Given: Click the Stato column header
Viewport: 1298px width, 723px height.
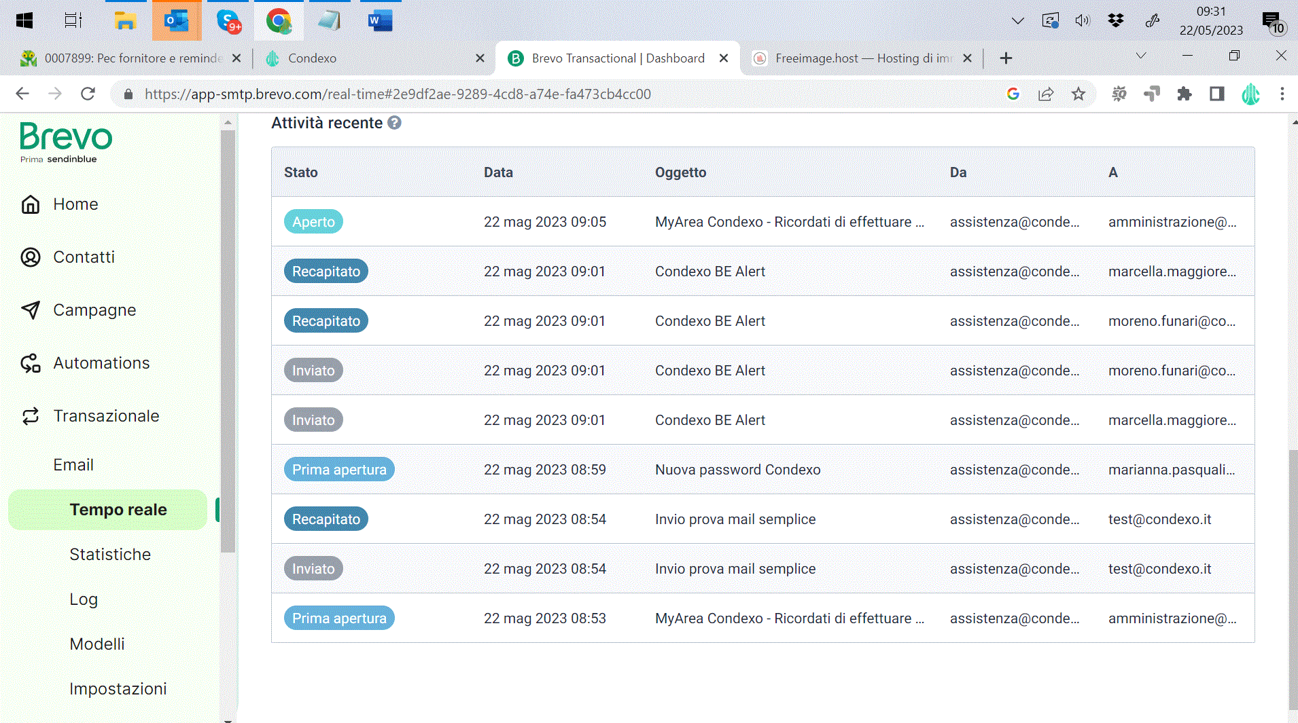Looking at the screenshot, I should click(x=301, y=172).
